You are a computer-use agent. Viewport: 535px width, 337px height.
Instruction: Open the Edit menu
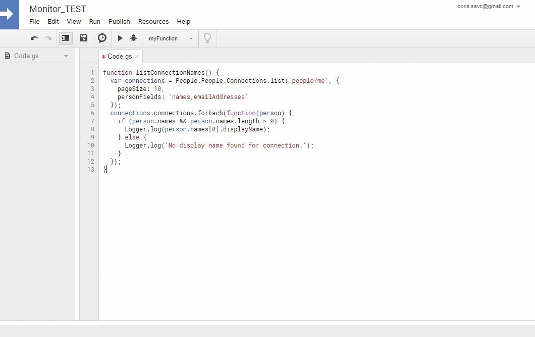(53, 22)
